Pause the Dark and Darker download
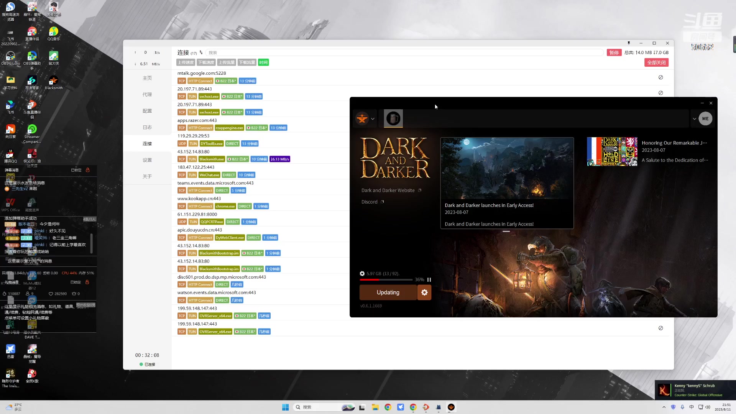The height and width of the screenshot is (414, 736). [429, 280]
